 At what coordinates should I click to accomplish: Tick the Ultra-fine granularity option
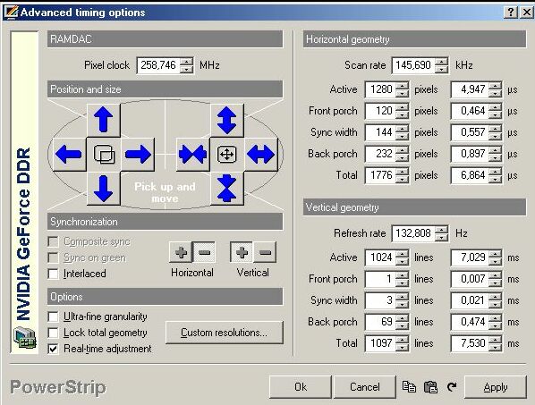click(x=53, y=316)
